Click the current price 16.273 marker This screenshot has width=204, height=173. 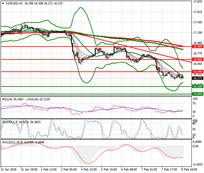(197, 78)
